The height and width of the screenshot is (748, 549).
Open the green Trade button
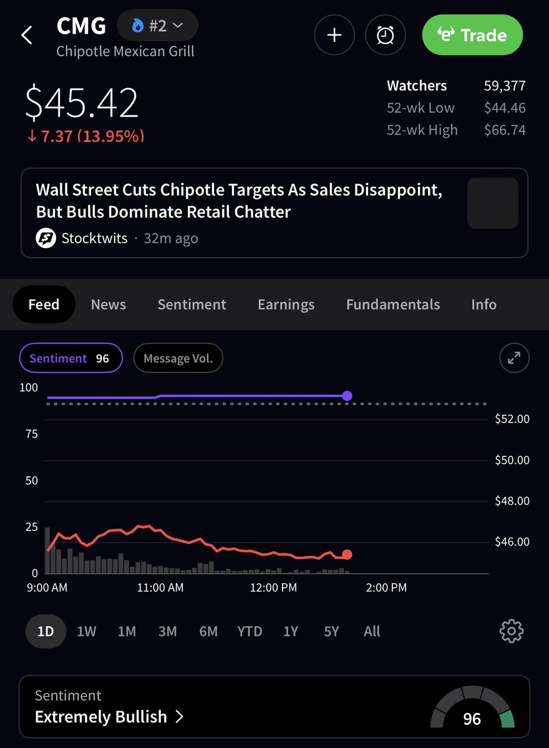(x=472, y=36)
